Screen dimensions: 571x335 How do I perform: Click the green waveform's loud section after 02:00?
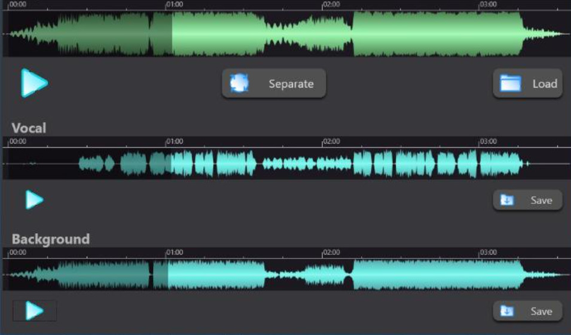[x=437, y=34]
